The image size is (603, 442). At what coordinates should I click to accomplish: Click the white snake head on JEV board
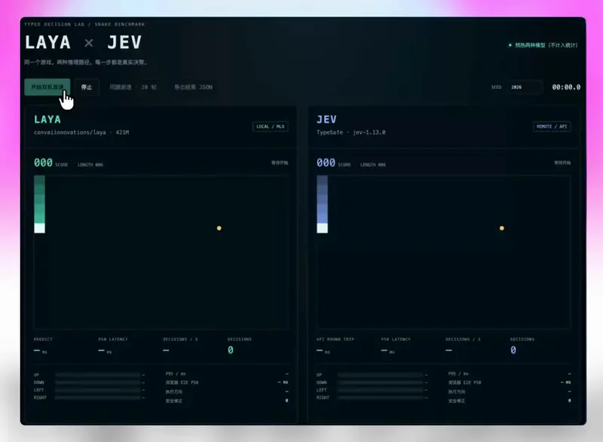(323, 228)
